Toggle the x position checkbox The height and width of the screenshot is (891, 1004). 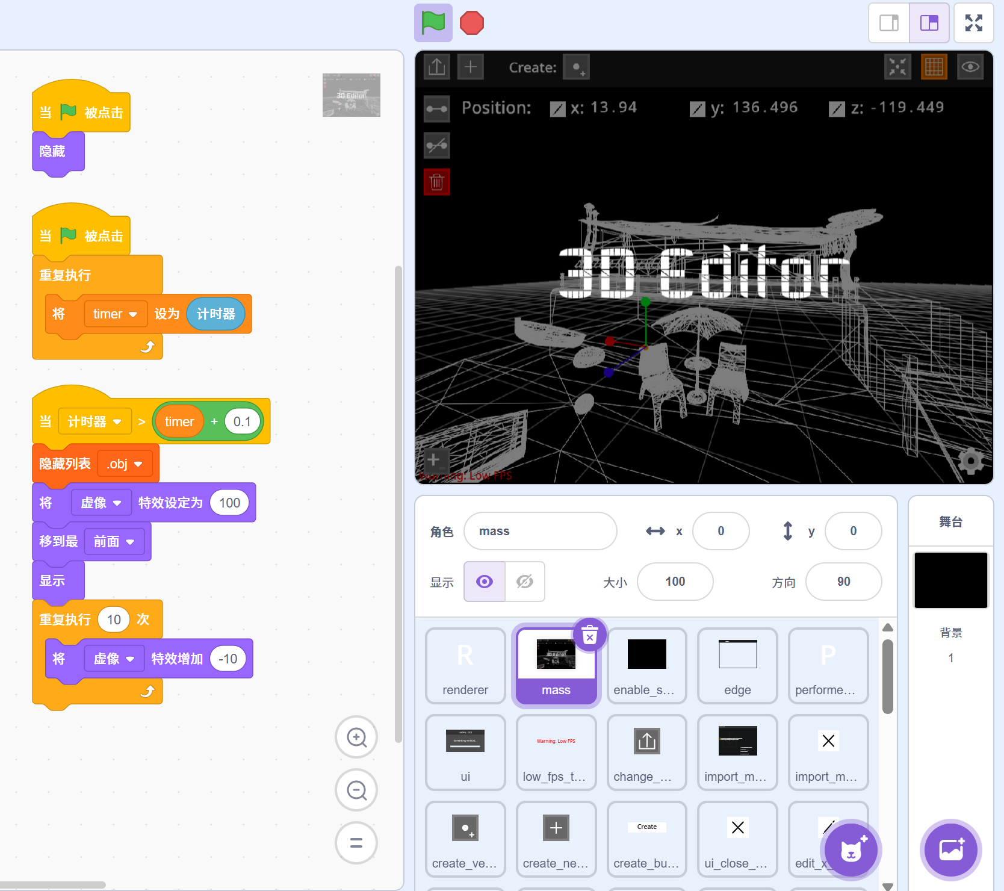point(558,109)
